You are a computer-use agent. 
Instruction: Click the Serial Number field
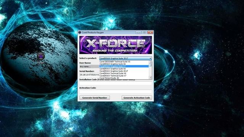coord(89,75)
